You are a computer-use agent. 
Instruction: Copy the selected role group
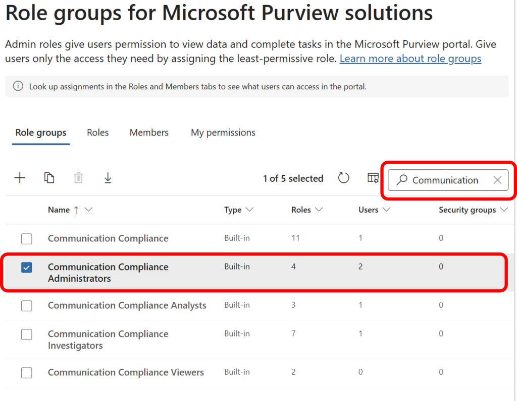[x=49, y=178]
